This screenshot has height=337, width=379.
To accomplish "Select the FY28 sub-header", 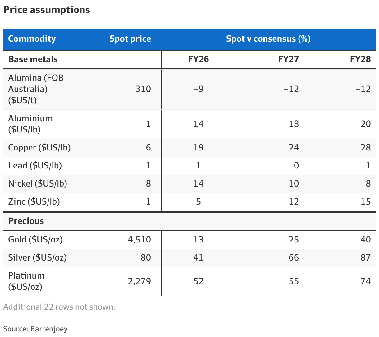I will tap(360, 59).
